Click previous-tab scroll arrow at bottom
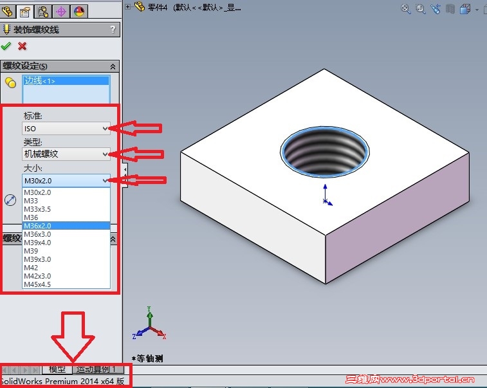Viewport: 487px width, 388px height. [14, 370]
